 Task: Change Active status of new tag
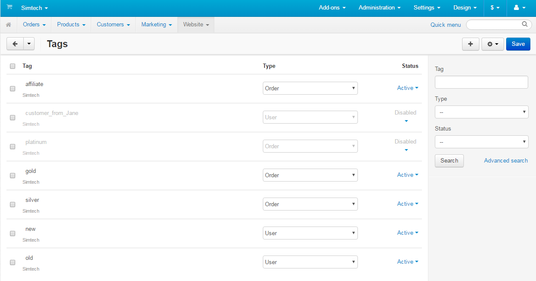pyautogui.click(x=408, y=233)
